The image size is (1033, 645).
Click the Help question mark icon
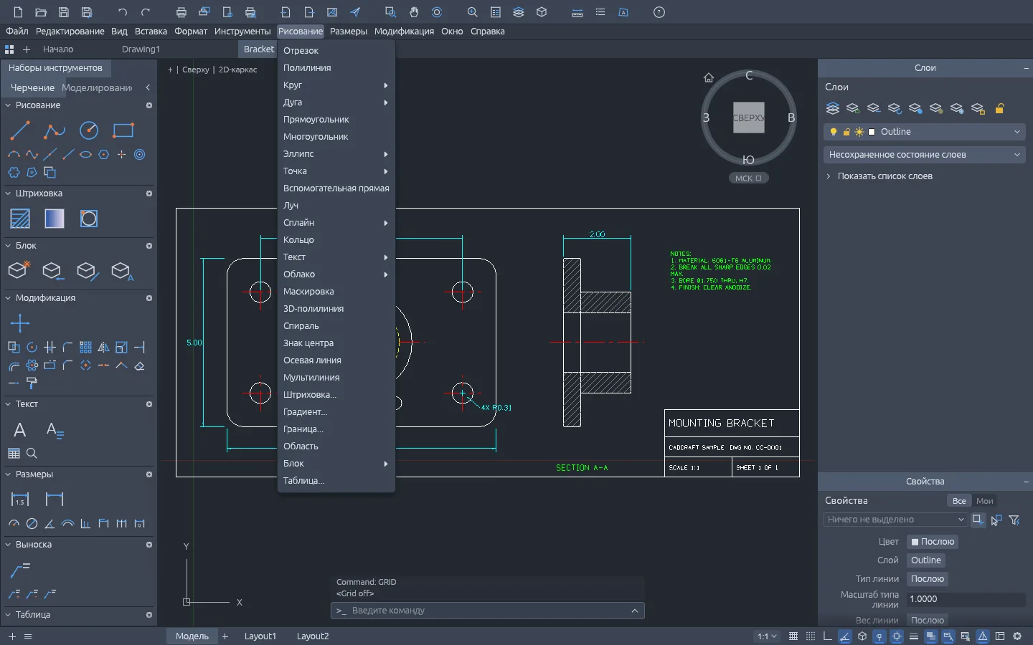click(659, 12)
